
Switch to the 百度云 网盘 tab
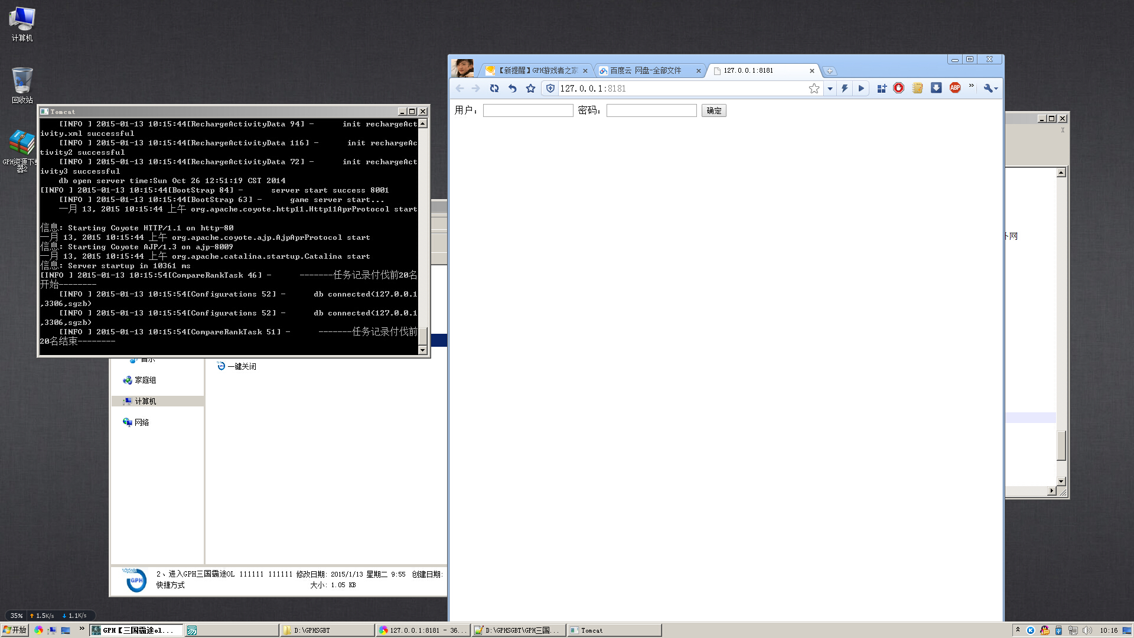645,70
